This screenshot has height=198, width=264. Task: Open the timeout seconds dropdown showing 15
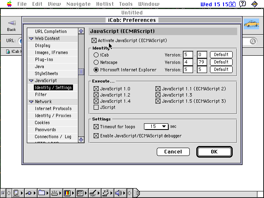tap(156, 127)
